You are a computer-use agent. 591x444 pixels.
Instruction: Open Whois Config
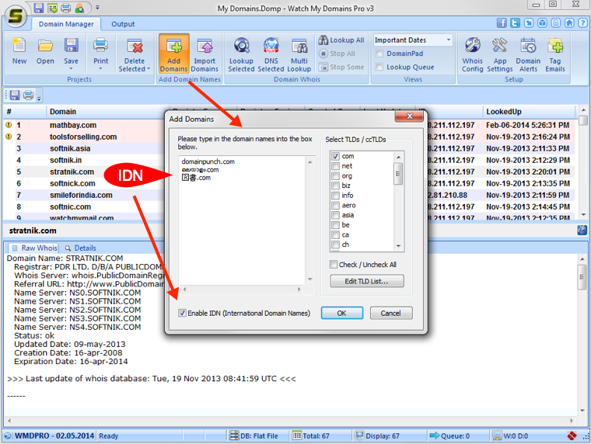click(x=473, y=54)
